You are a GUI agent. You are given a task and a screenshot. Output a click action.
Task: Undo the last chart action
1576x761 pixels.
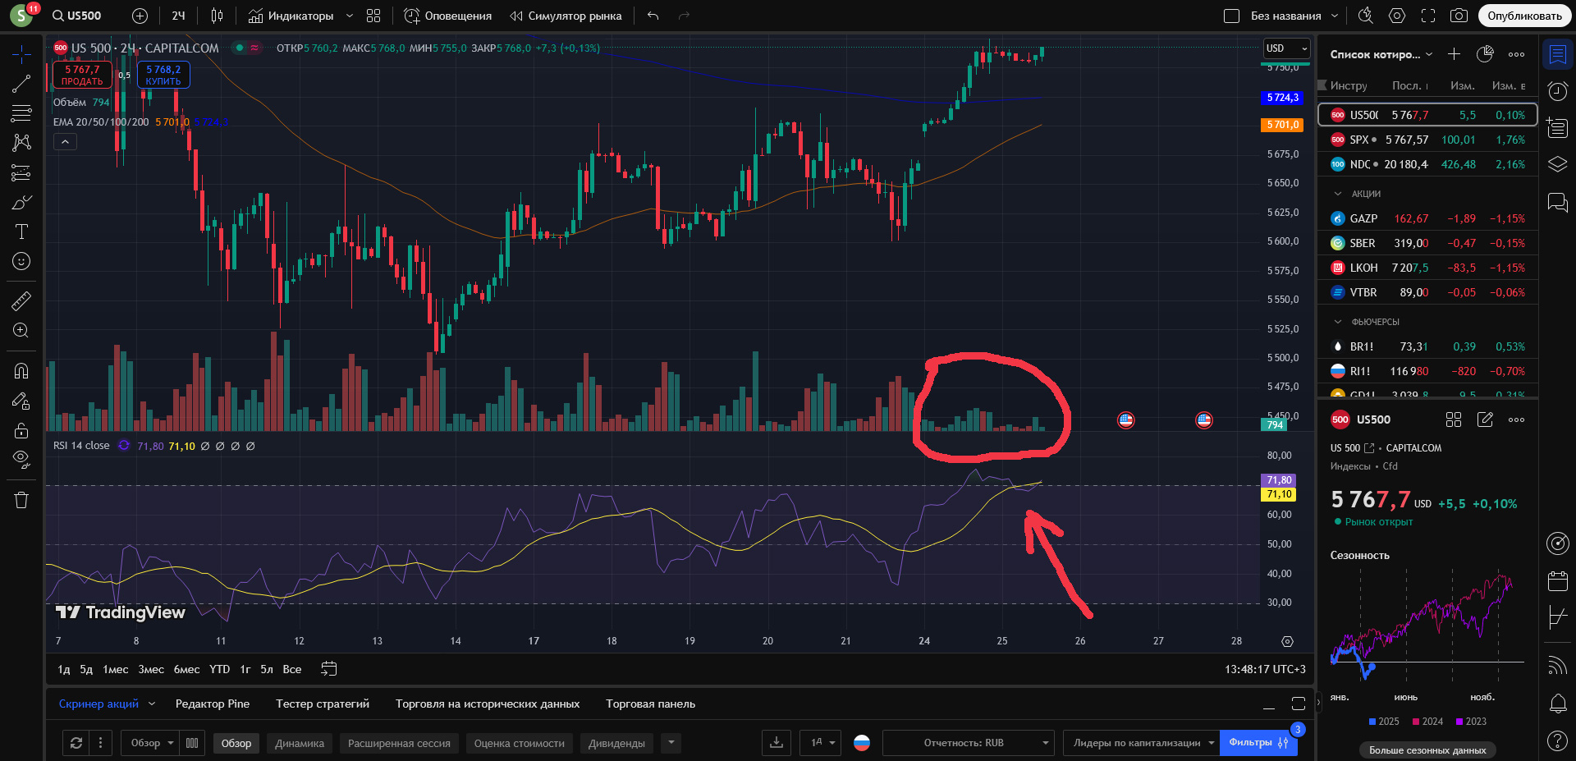653,16
